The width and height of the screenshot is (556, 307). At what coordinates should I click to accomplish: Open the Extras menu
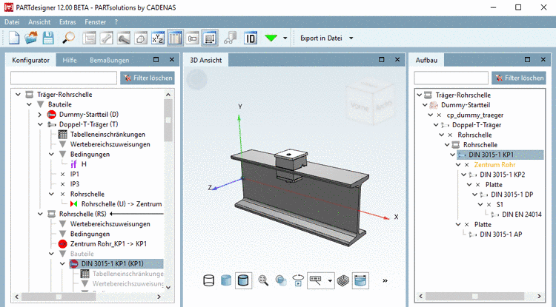67,22
